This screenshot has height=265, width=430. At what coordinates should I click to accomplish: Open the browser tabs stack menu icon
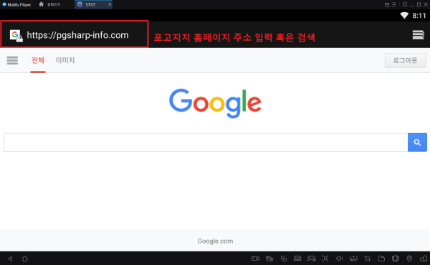point(419,35)
